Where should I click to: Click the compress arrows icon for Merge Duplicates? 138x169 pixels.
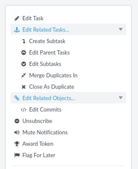[x=23, y=75]
